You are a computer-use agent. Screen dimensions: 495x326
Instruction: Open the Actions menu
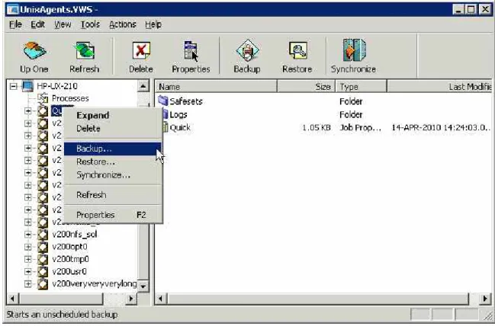pos(123,24)
